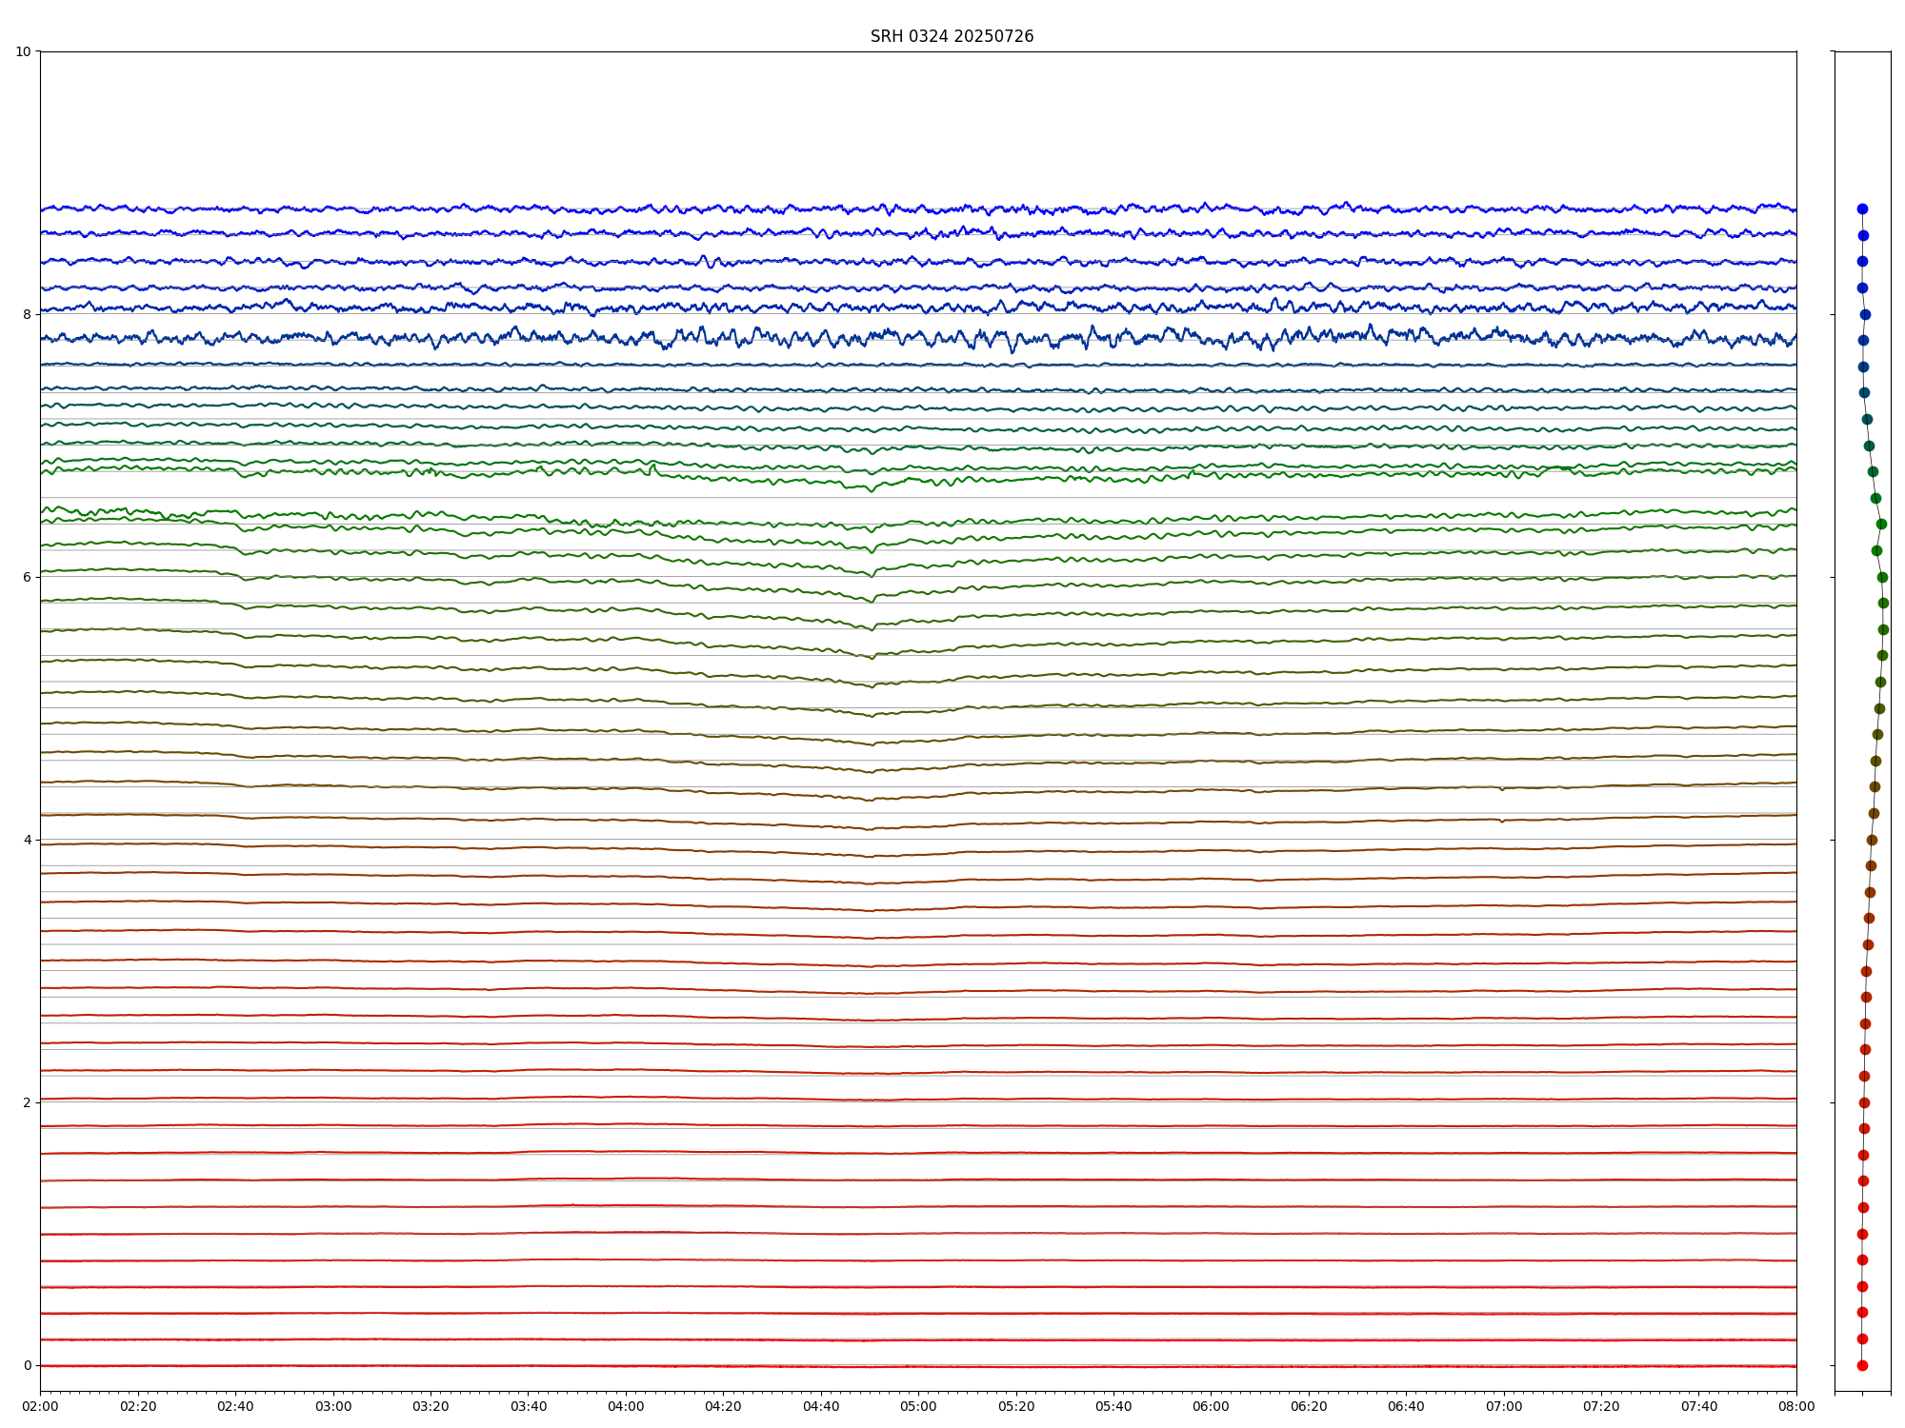1905x1428 pixels.
Task: Click side panel dot aligned with tick 6
Action: [x=1882, y=577]
